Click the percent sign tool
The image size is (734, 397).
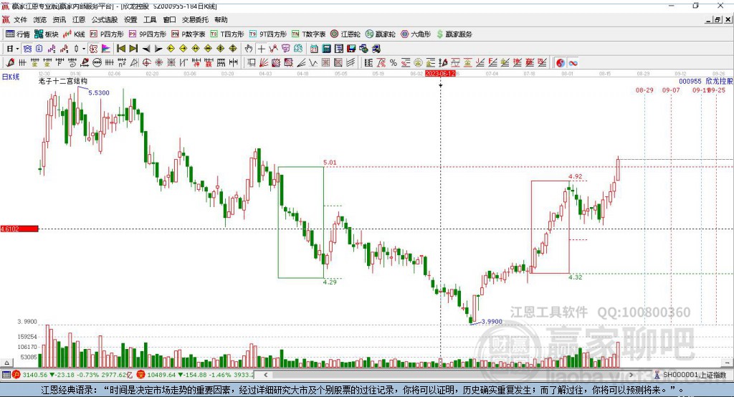tap(394, 62)
